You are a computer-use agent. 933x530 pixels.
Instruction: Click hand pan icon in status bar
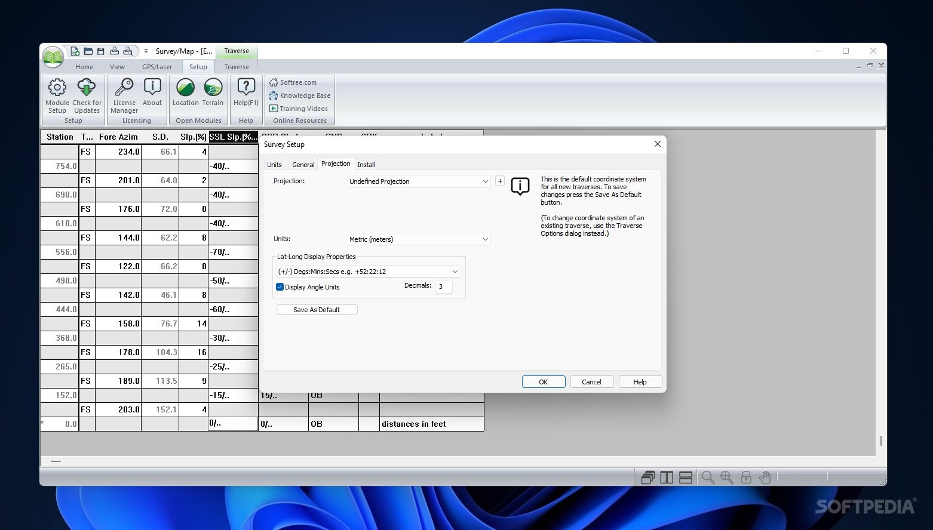pos(765,477)
